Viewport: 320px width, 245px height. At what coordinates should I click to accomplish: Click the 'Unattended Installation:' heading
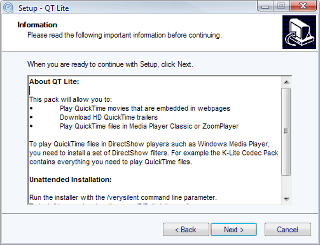click(x=70, y=180)
